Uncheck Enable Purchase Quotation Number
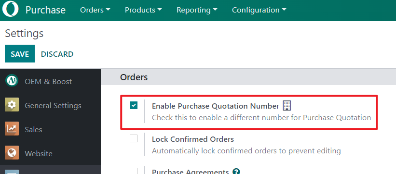The image size is (396, 174). (x=134, y=106)
